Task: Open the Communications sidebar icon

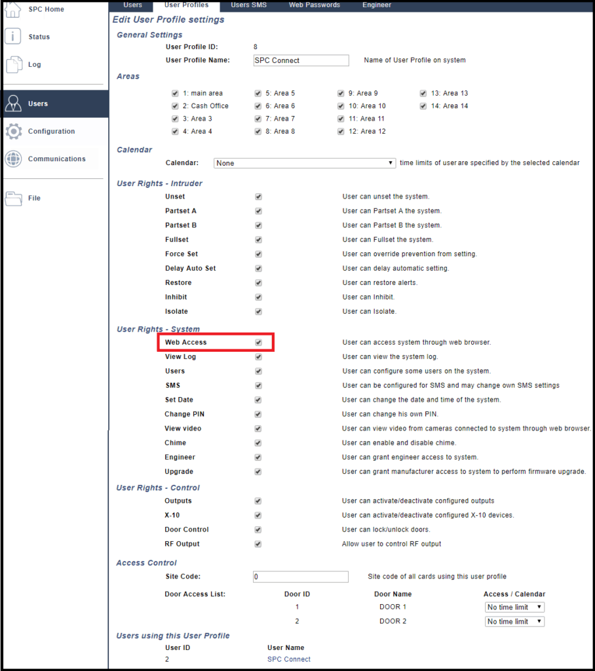Action: [x=12, y=158]
